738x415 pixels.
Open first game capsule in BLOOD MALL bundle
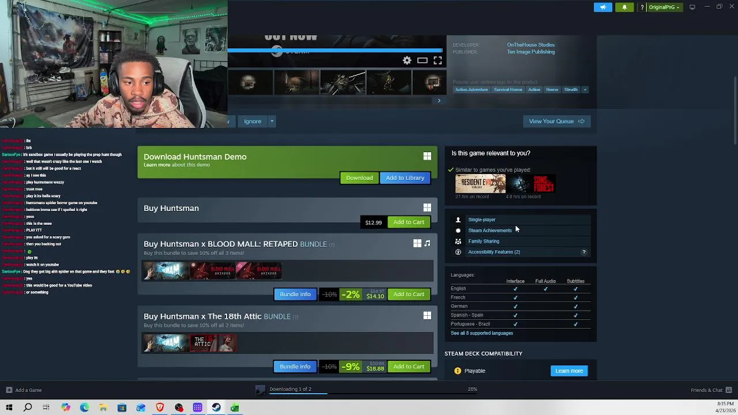pyautogui.click(x=166, y=271)
